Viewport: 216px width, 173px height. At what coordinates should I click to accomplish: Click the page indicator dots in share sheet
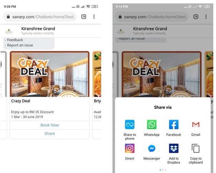coord(163,170)
